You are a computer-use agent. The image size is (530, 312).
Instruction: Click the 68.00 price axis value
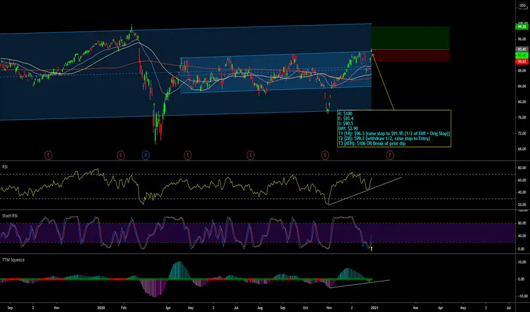tap(522, 149)
